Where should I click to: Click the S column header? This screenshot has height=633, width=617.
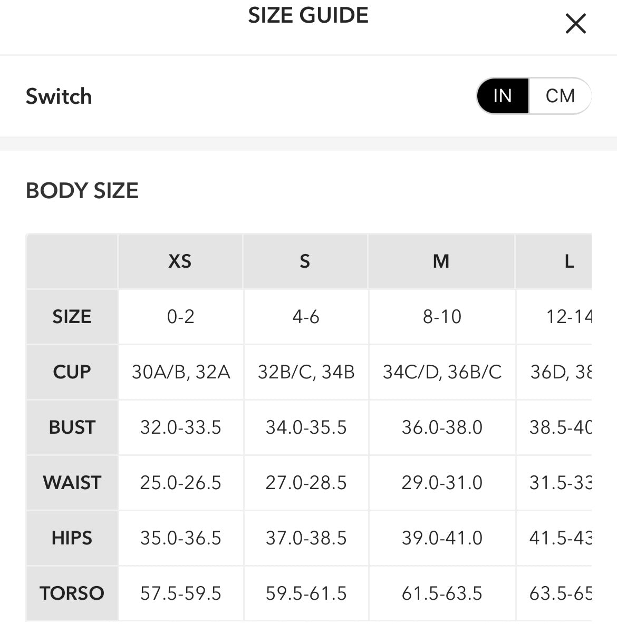coord(305,261)
